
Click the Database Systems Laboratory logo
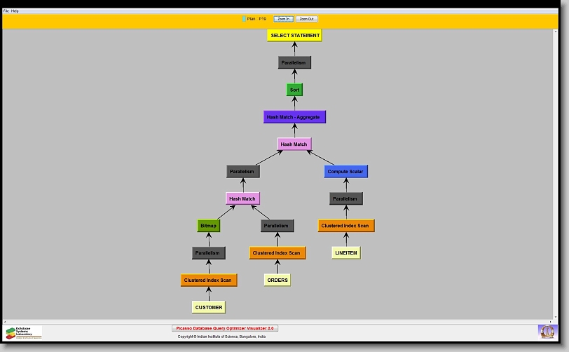[x=24, y=332]
